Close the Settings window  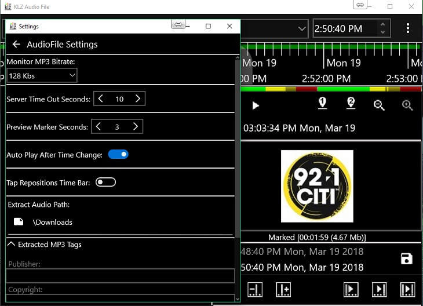[229, 26]
